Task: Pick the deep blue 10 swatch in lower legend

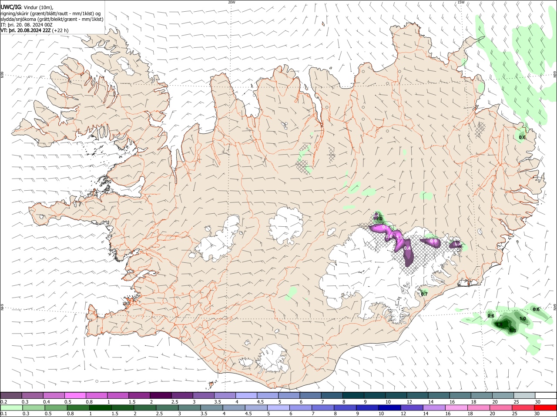Action: click(x=389, y=408)
